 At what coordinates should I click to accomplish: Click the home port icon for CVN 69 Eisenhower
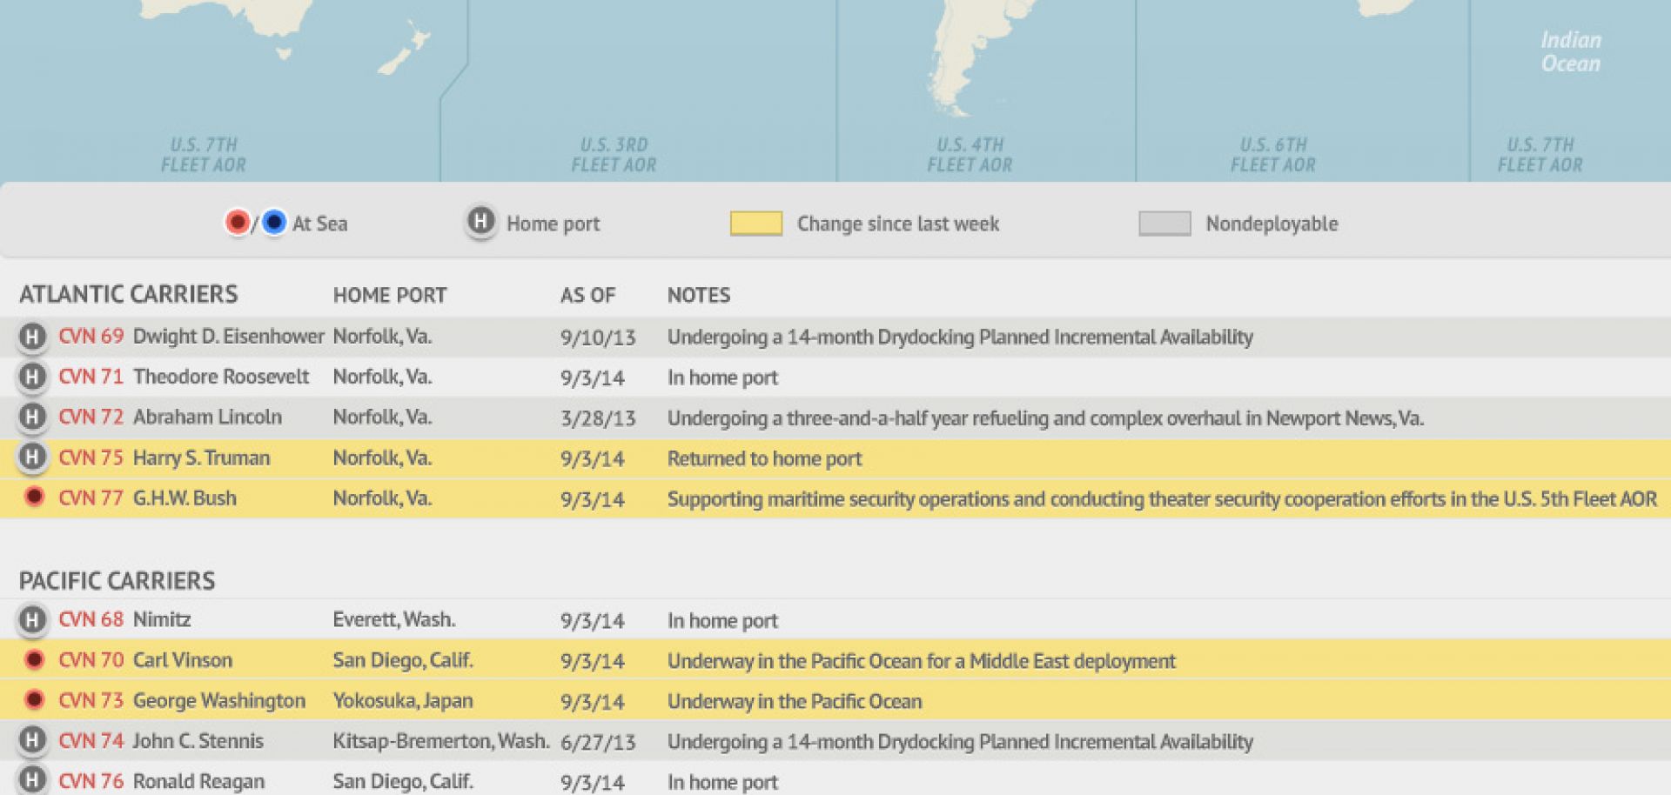tap(32, 336)
